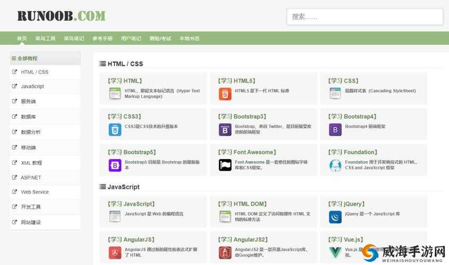Open 菜鸟笔记 in the navbar

[74, 38]
